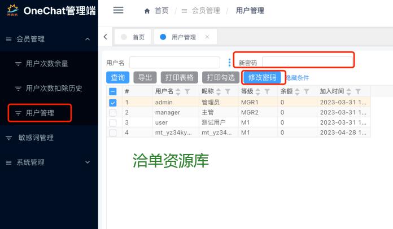Screen dimensions: 393x229
Task: Check the manager row checkbox
Action: click(x=113, y=113)
